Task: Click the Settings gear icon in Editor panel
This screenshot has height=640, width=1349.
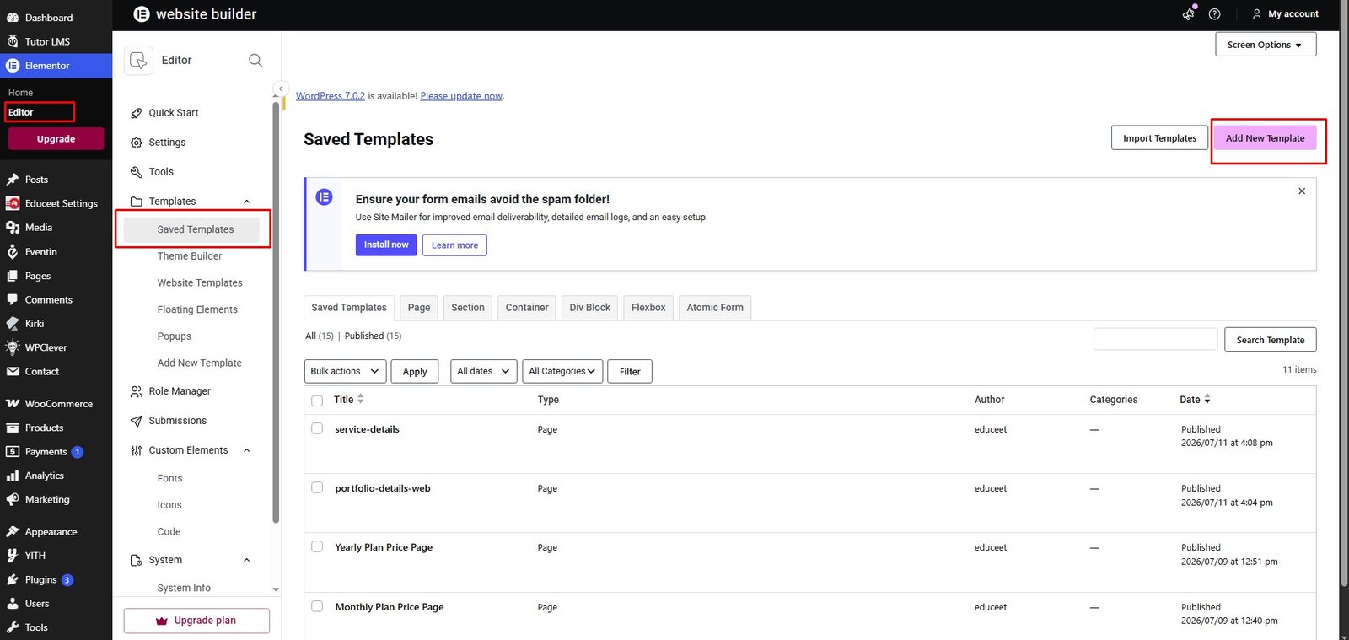Action: (137, 143)
